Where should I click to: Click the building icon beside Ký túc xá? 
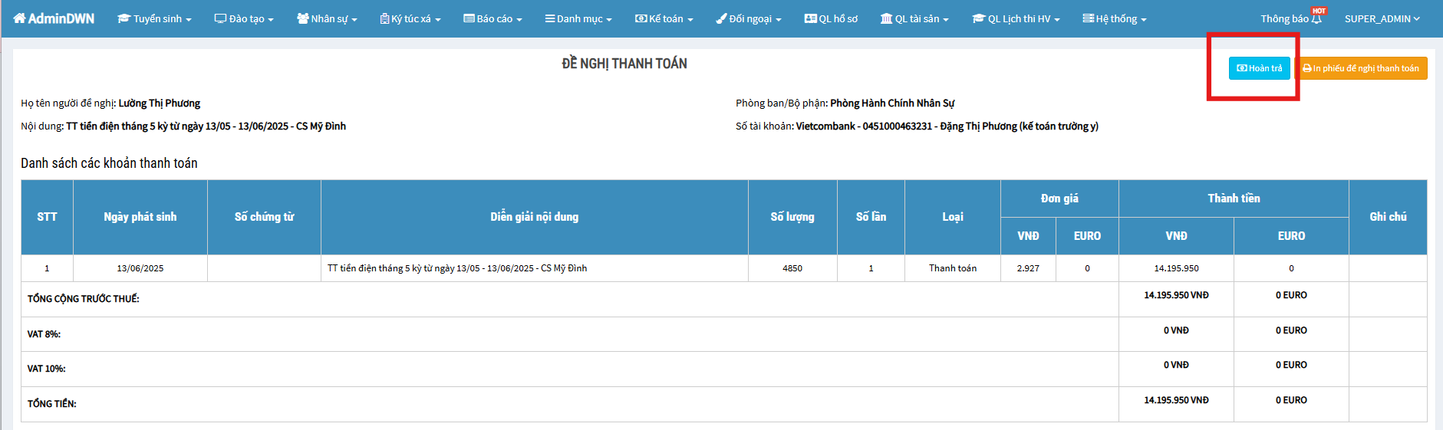coord(384,18)
